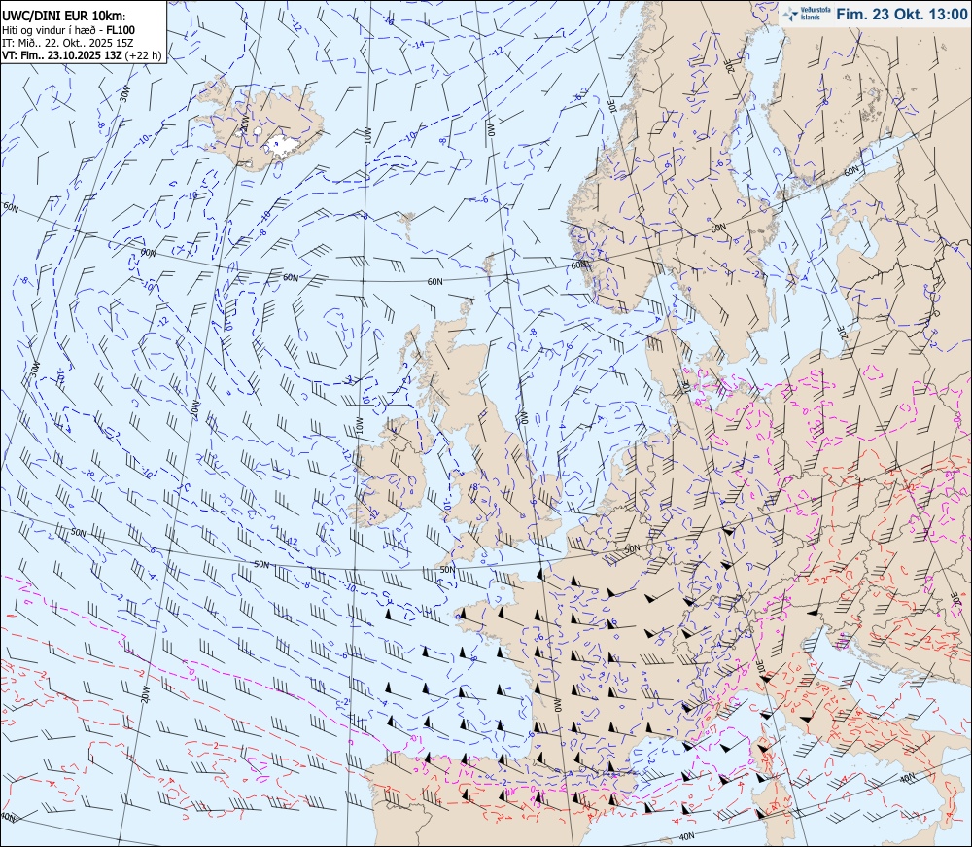Click the '90N' latitude label
972x847 pixels.
coord(148,253)
